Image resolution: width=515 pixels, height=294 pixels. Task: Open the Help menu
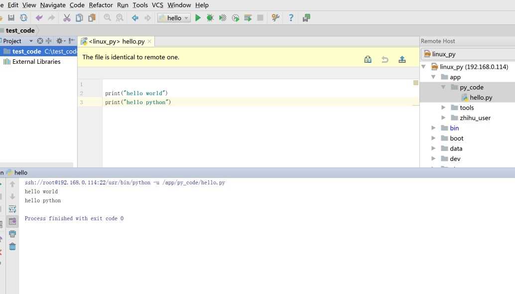coord(202,5)
